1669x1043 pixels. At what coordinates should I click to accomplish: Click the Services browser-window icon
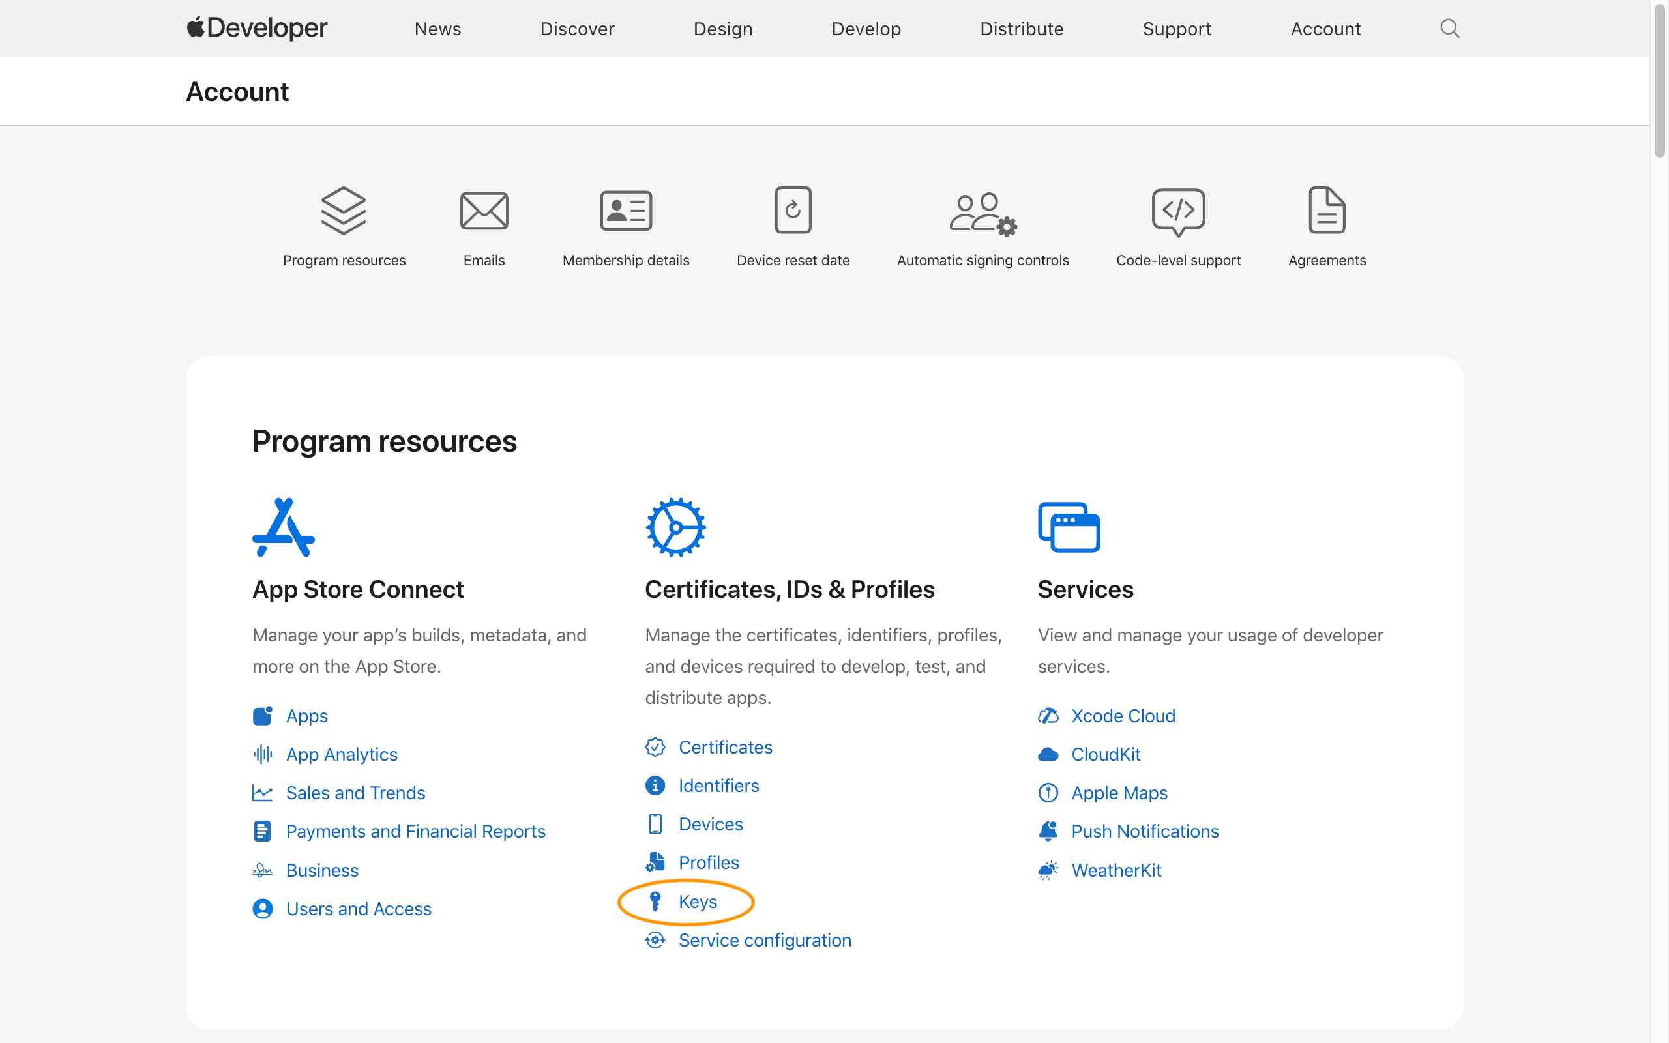pyautogui.click(x=1069, y=526)
